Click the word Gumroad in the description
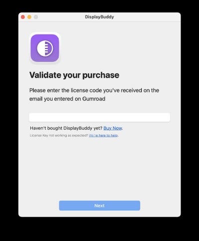 pos(94,99)
